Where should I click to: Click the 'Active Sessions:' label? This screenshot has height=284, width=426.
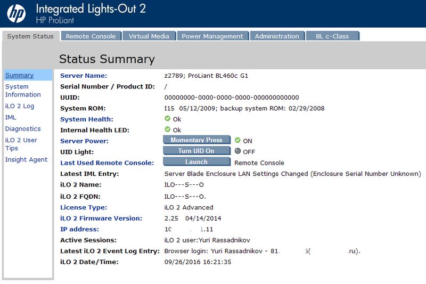point(88,240)
